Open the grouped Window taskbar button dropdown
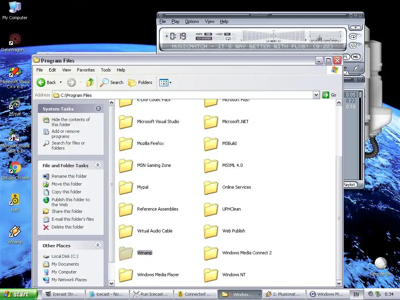Image resolution: width=400 pixels, height=300 pixels. 259,295
